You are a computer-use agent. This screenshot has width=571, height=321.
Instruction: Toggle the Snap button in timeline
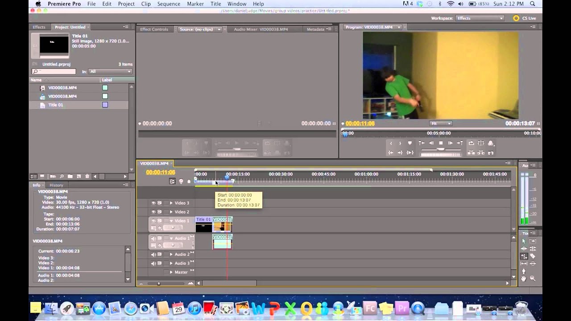[172, 181]
